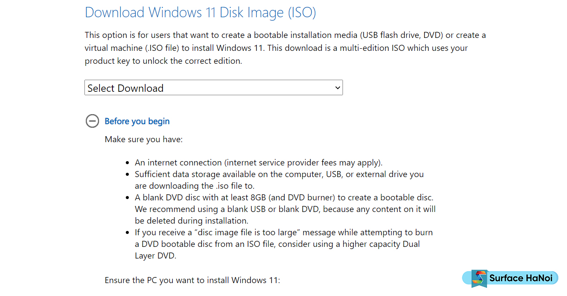This screenshot has height=296, width=567.
Task: Click the Ensure the PC you want to install line
Action: point(193,280)
